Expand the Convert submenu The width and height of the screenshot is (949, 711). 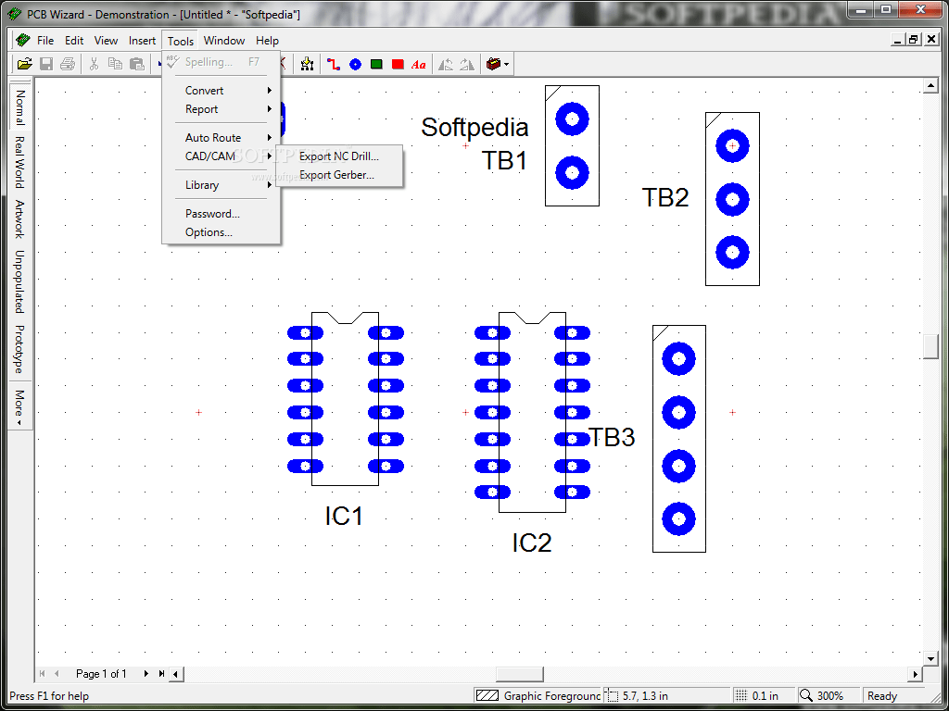pos(221,90)
